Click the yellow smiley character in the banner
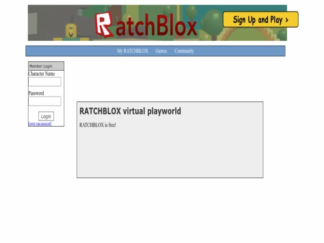 coord(71,31)
